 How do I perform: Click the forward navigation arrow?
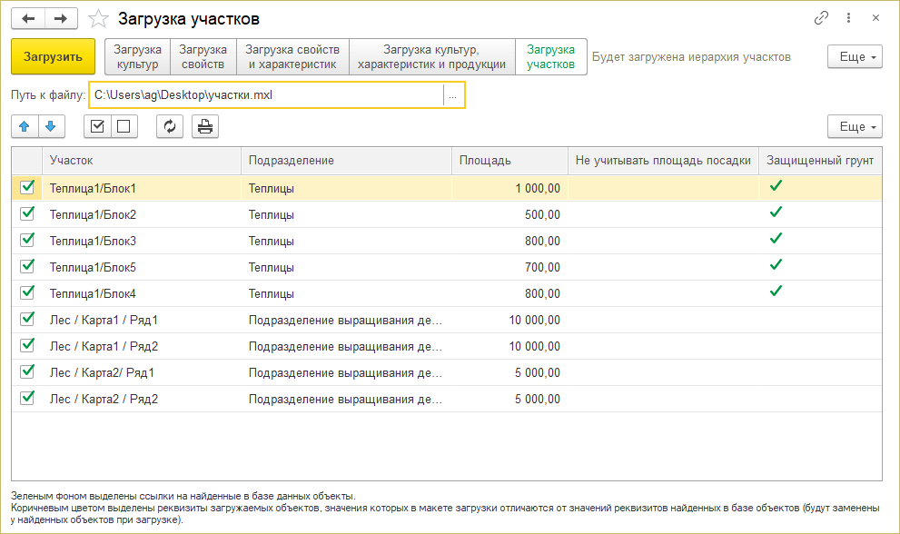[x=61, y=18]
